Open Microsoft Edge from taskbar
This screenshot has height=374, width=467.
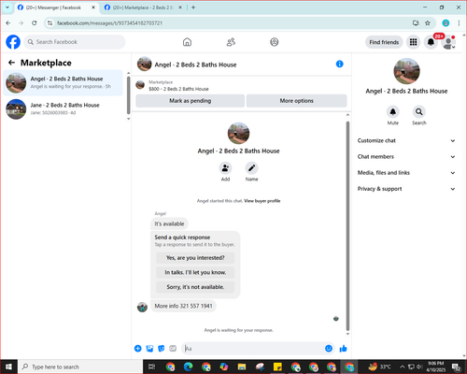tap(189, 367)
